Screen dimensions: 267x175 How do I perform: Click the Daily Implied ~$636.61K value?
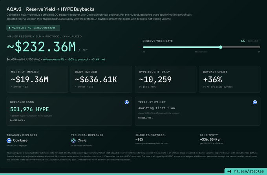tap(96, 79)
